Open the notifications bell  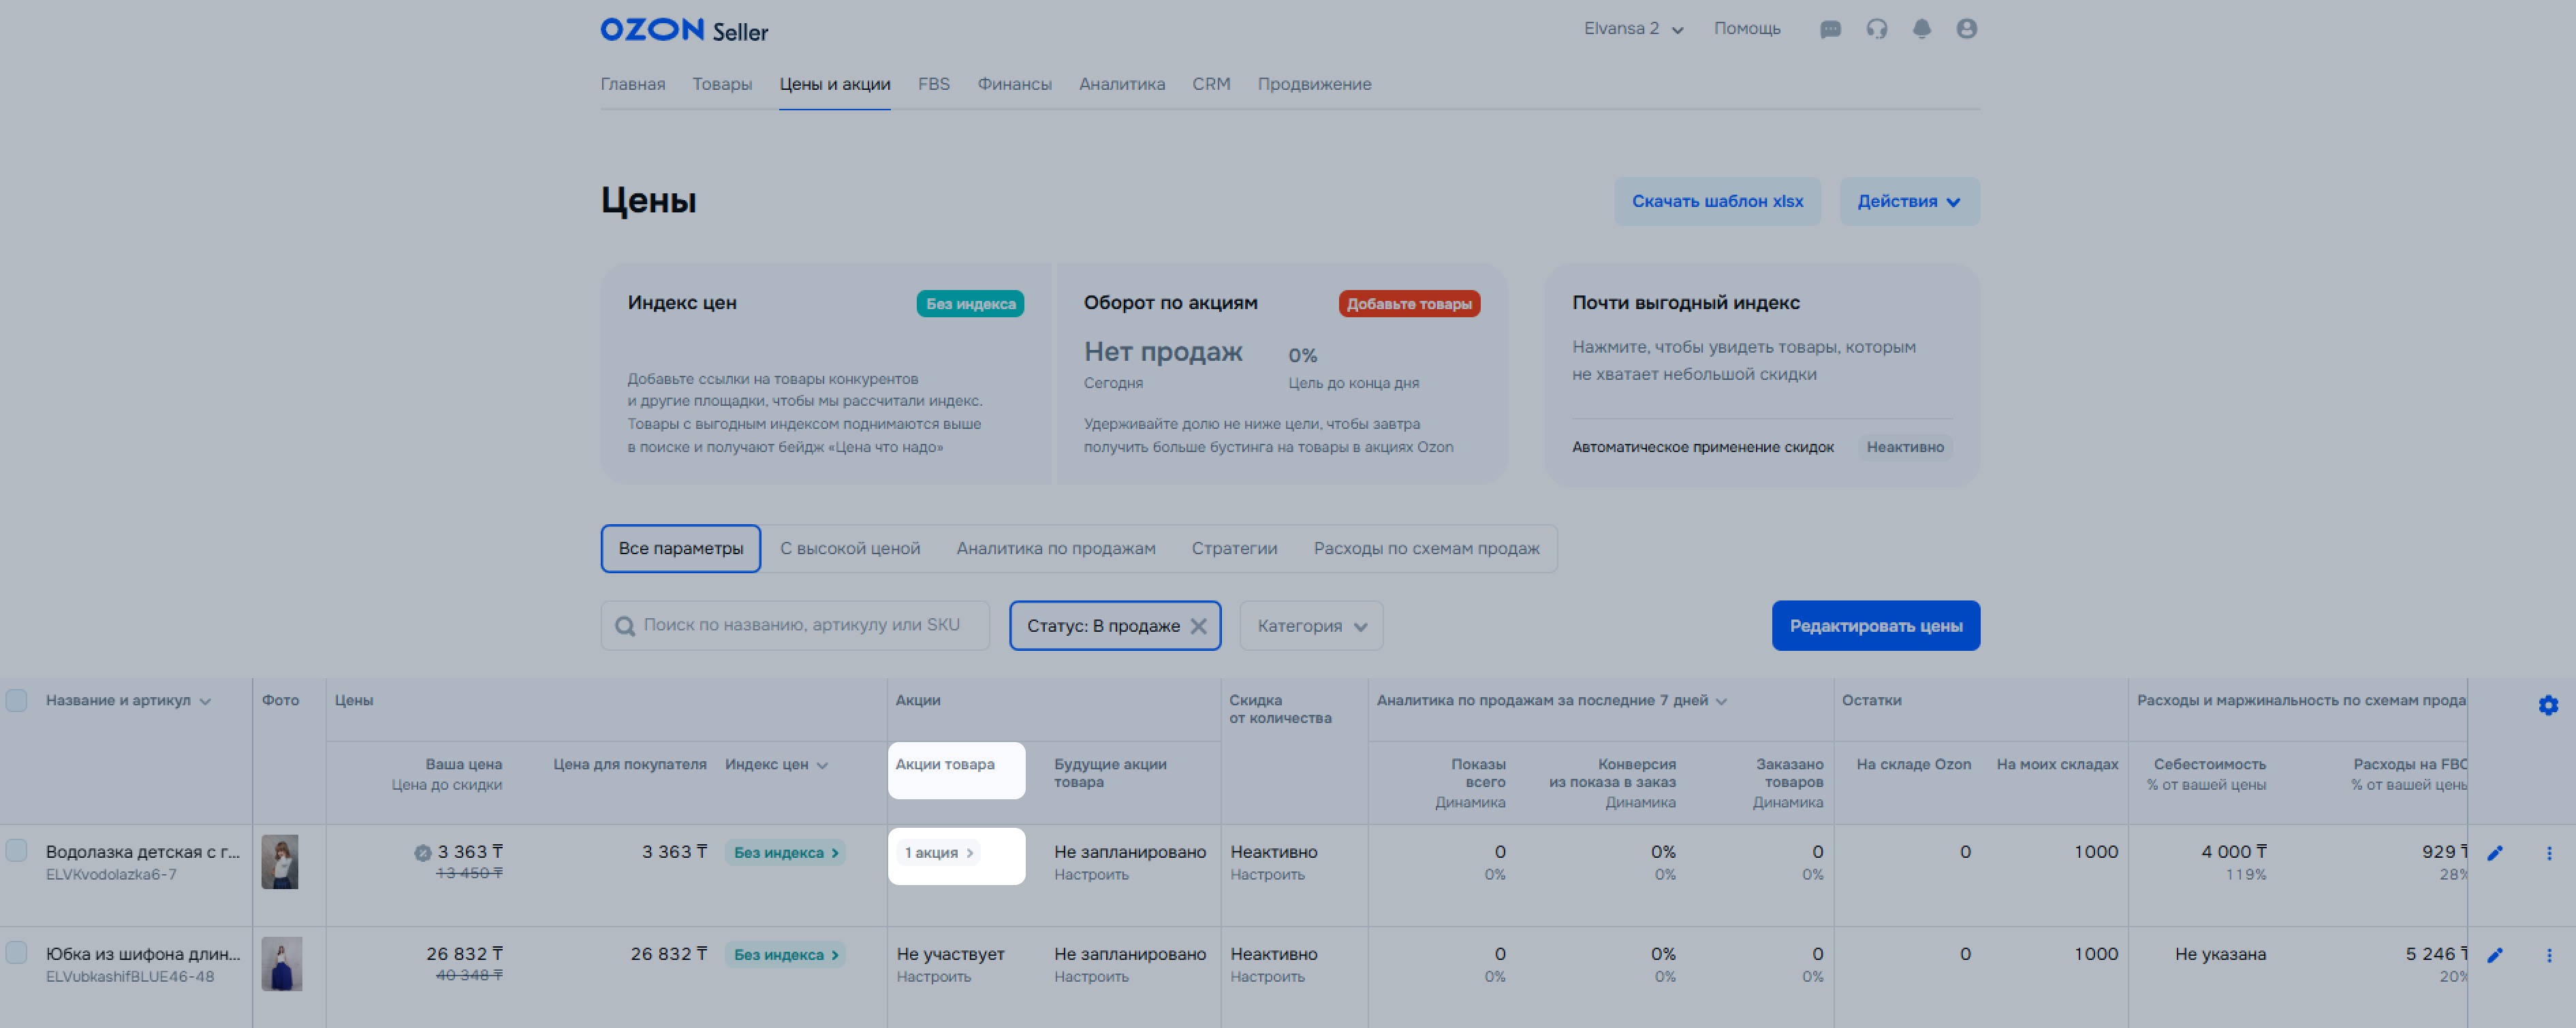(x=1922, y=29)
